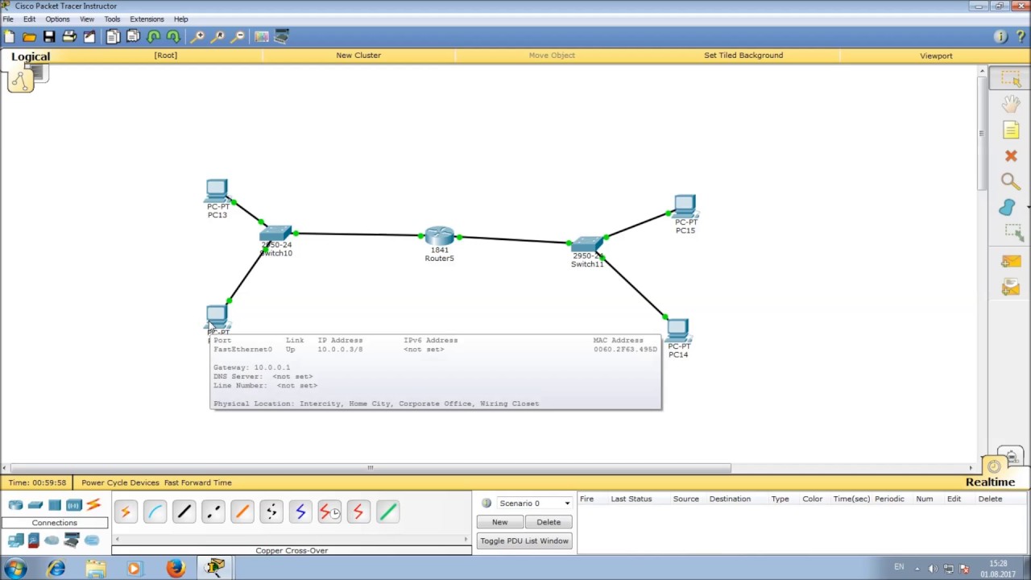Open the Drawing Palette icon
This screenshot has height=580, width=1031.
[x=262, y=36]
